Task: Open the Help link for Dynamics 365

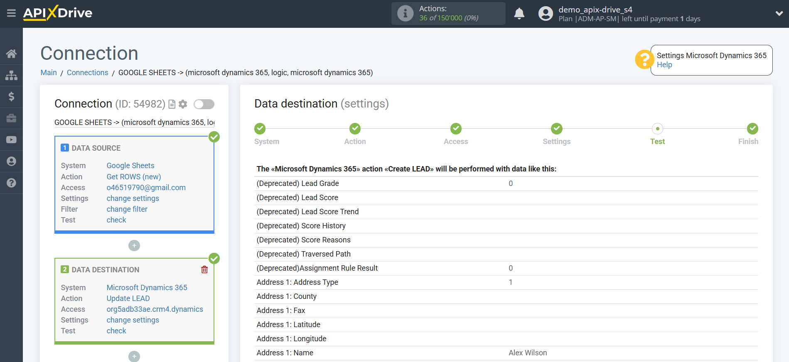Action: tap(664, 65)
